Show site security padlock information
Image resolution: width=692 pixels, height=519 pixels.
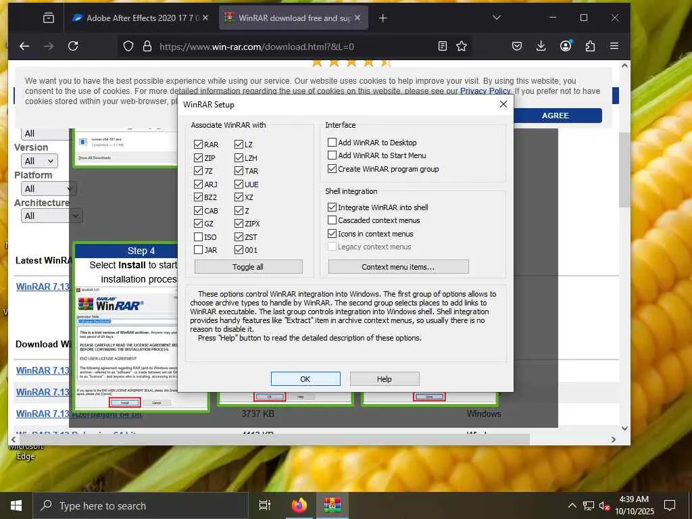pyautogui.click(x=147, y=46)
